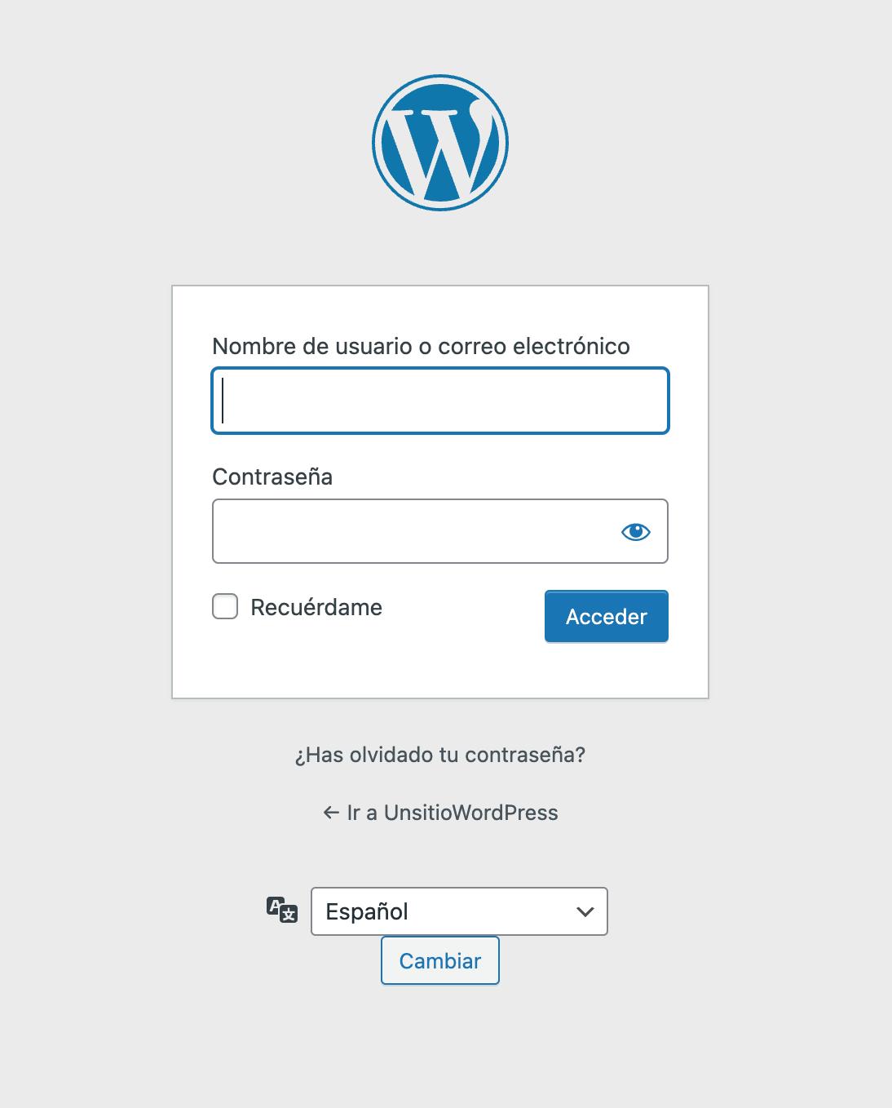Show password with the eye icon
892x1108 pixels.
636,532
